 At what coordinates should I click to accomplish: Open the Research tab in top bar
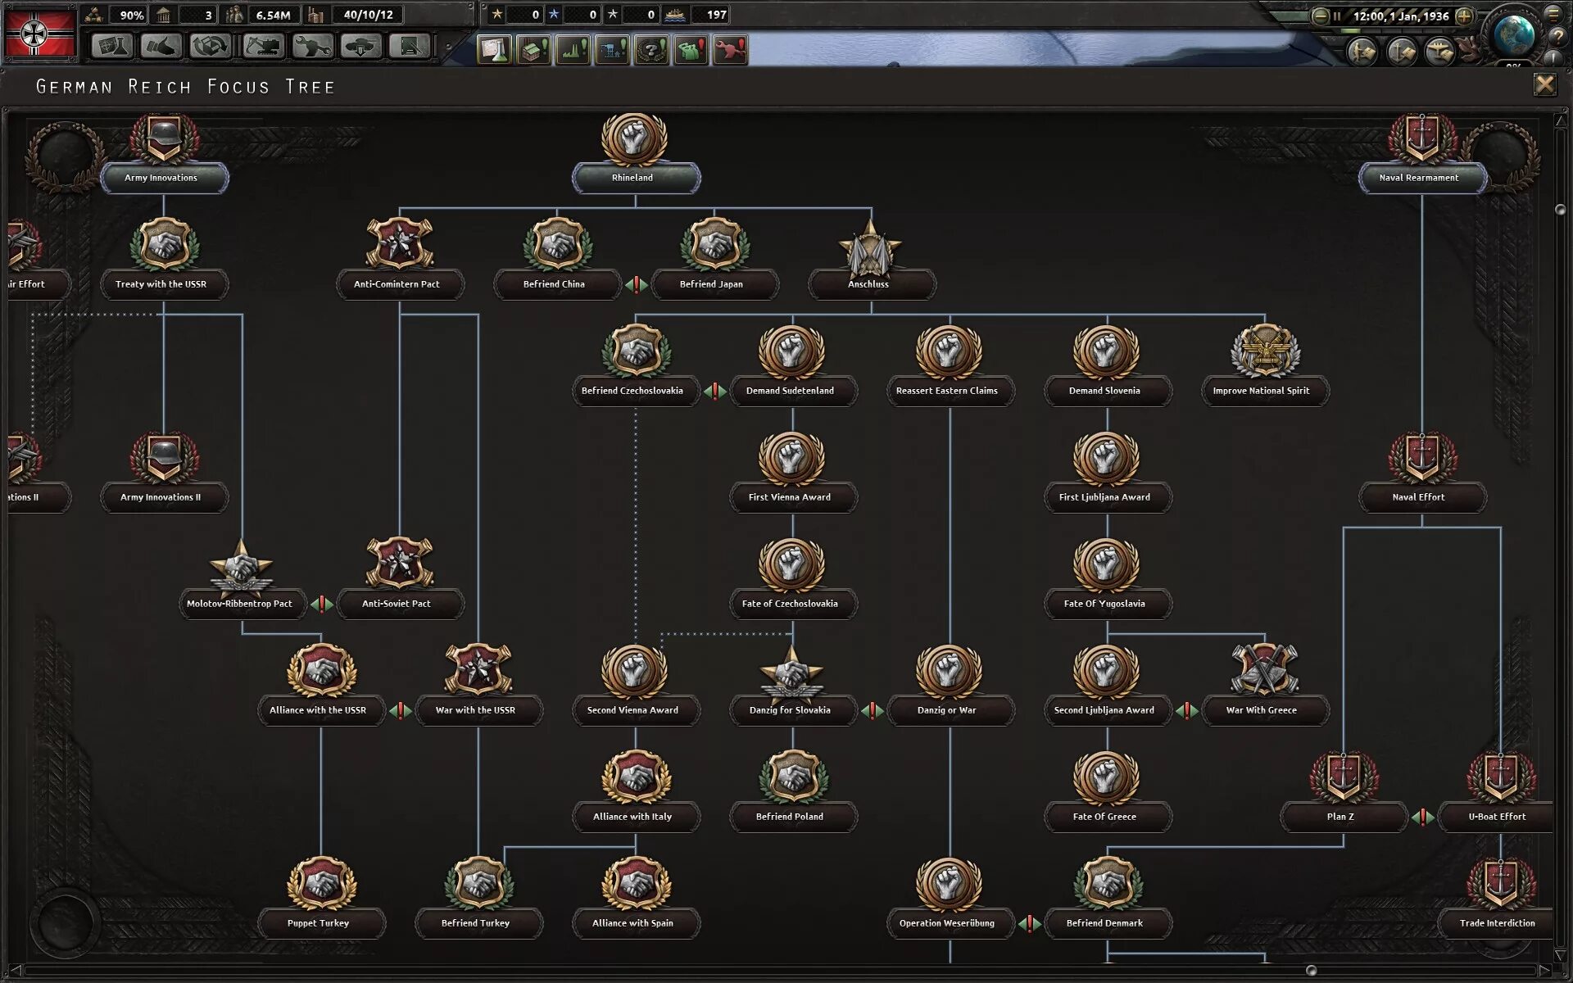click(112, 46)
